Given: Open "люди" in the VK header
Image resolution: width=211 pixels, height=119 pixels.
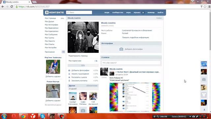Looking at the screenshot, I should coord(107,13).
